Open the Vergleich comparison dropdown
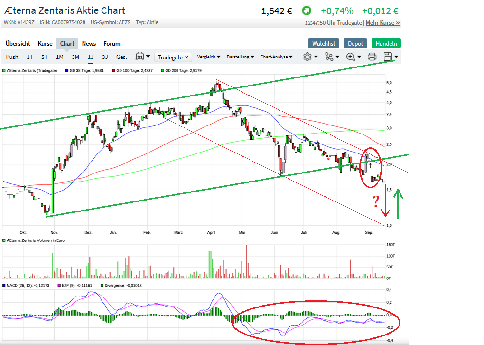This screenshot has width=484, height=345. [x=209, y=57]
